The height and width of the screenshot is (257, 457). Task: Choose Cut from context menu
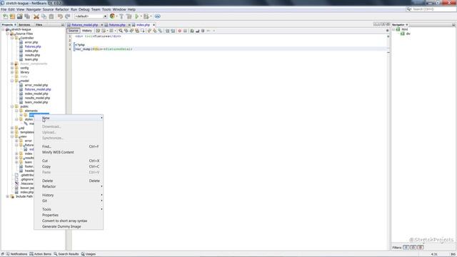(69, 161)
